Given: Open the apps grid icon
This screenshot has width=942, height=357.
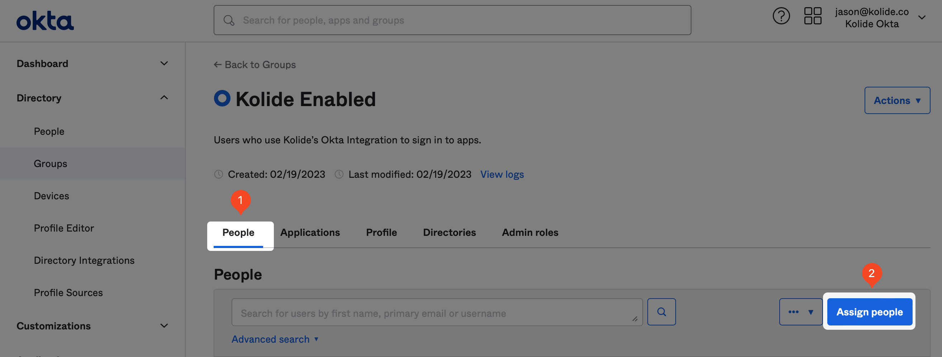Looking at the screenshot, I should point(813,16).
